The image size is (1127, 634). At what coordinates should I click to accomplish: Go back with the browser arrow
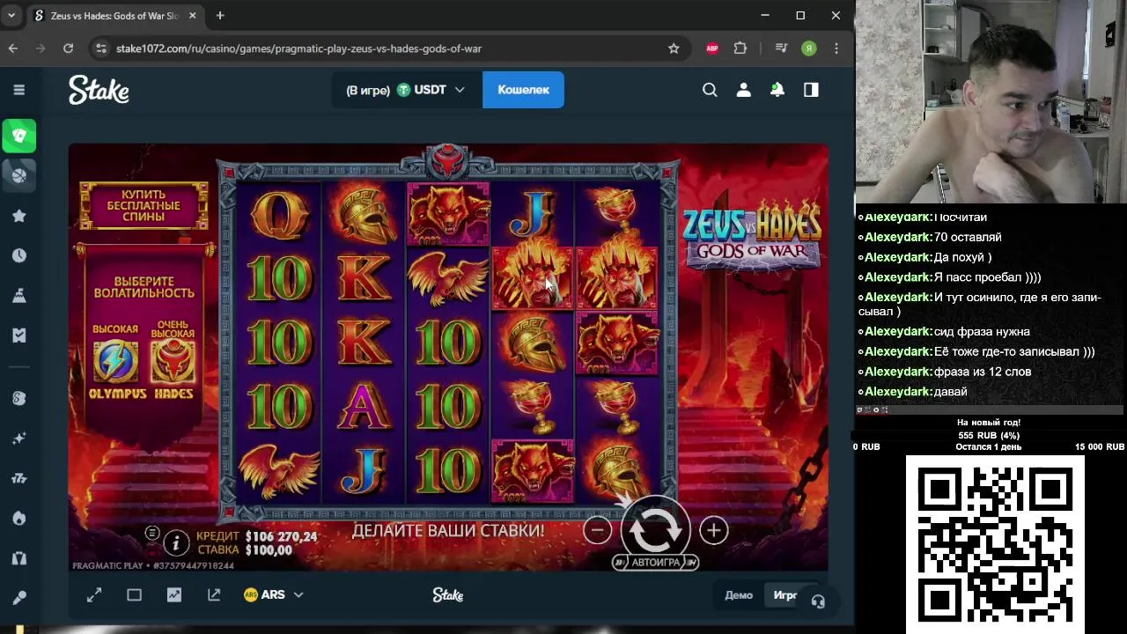coord(13,48)
